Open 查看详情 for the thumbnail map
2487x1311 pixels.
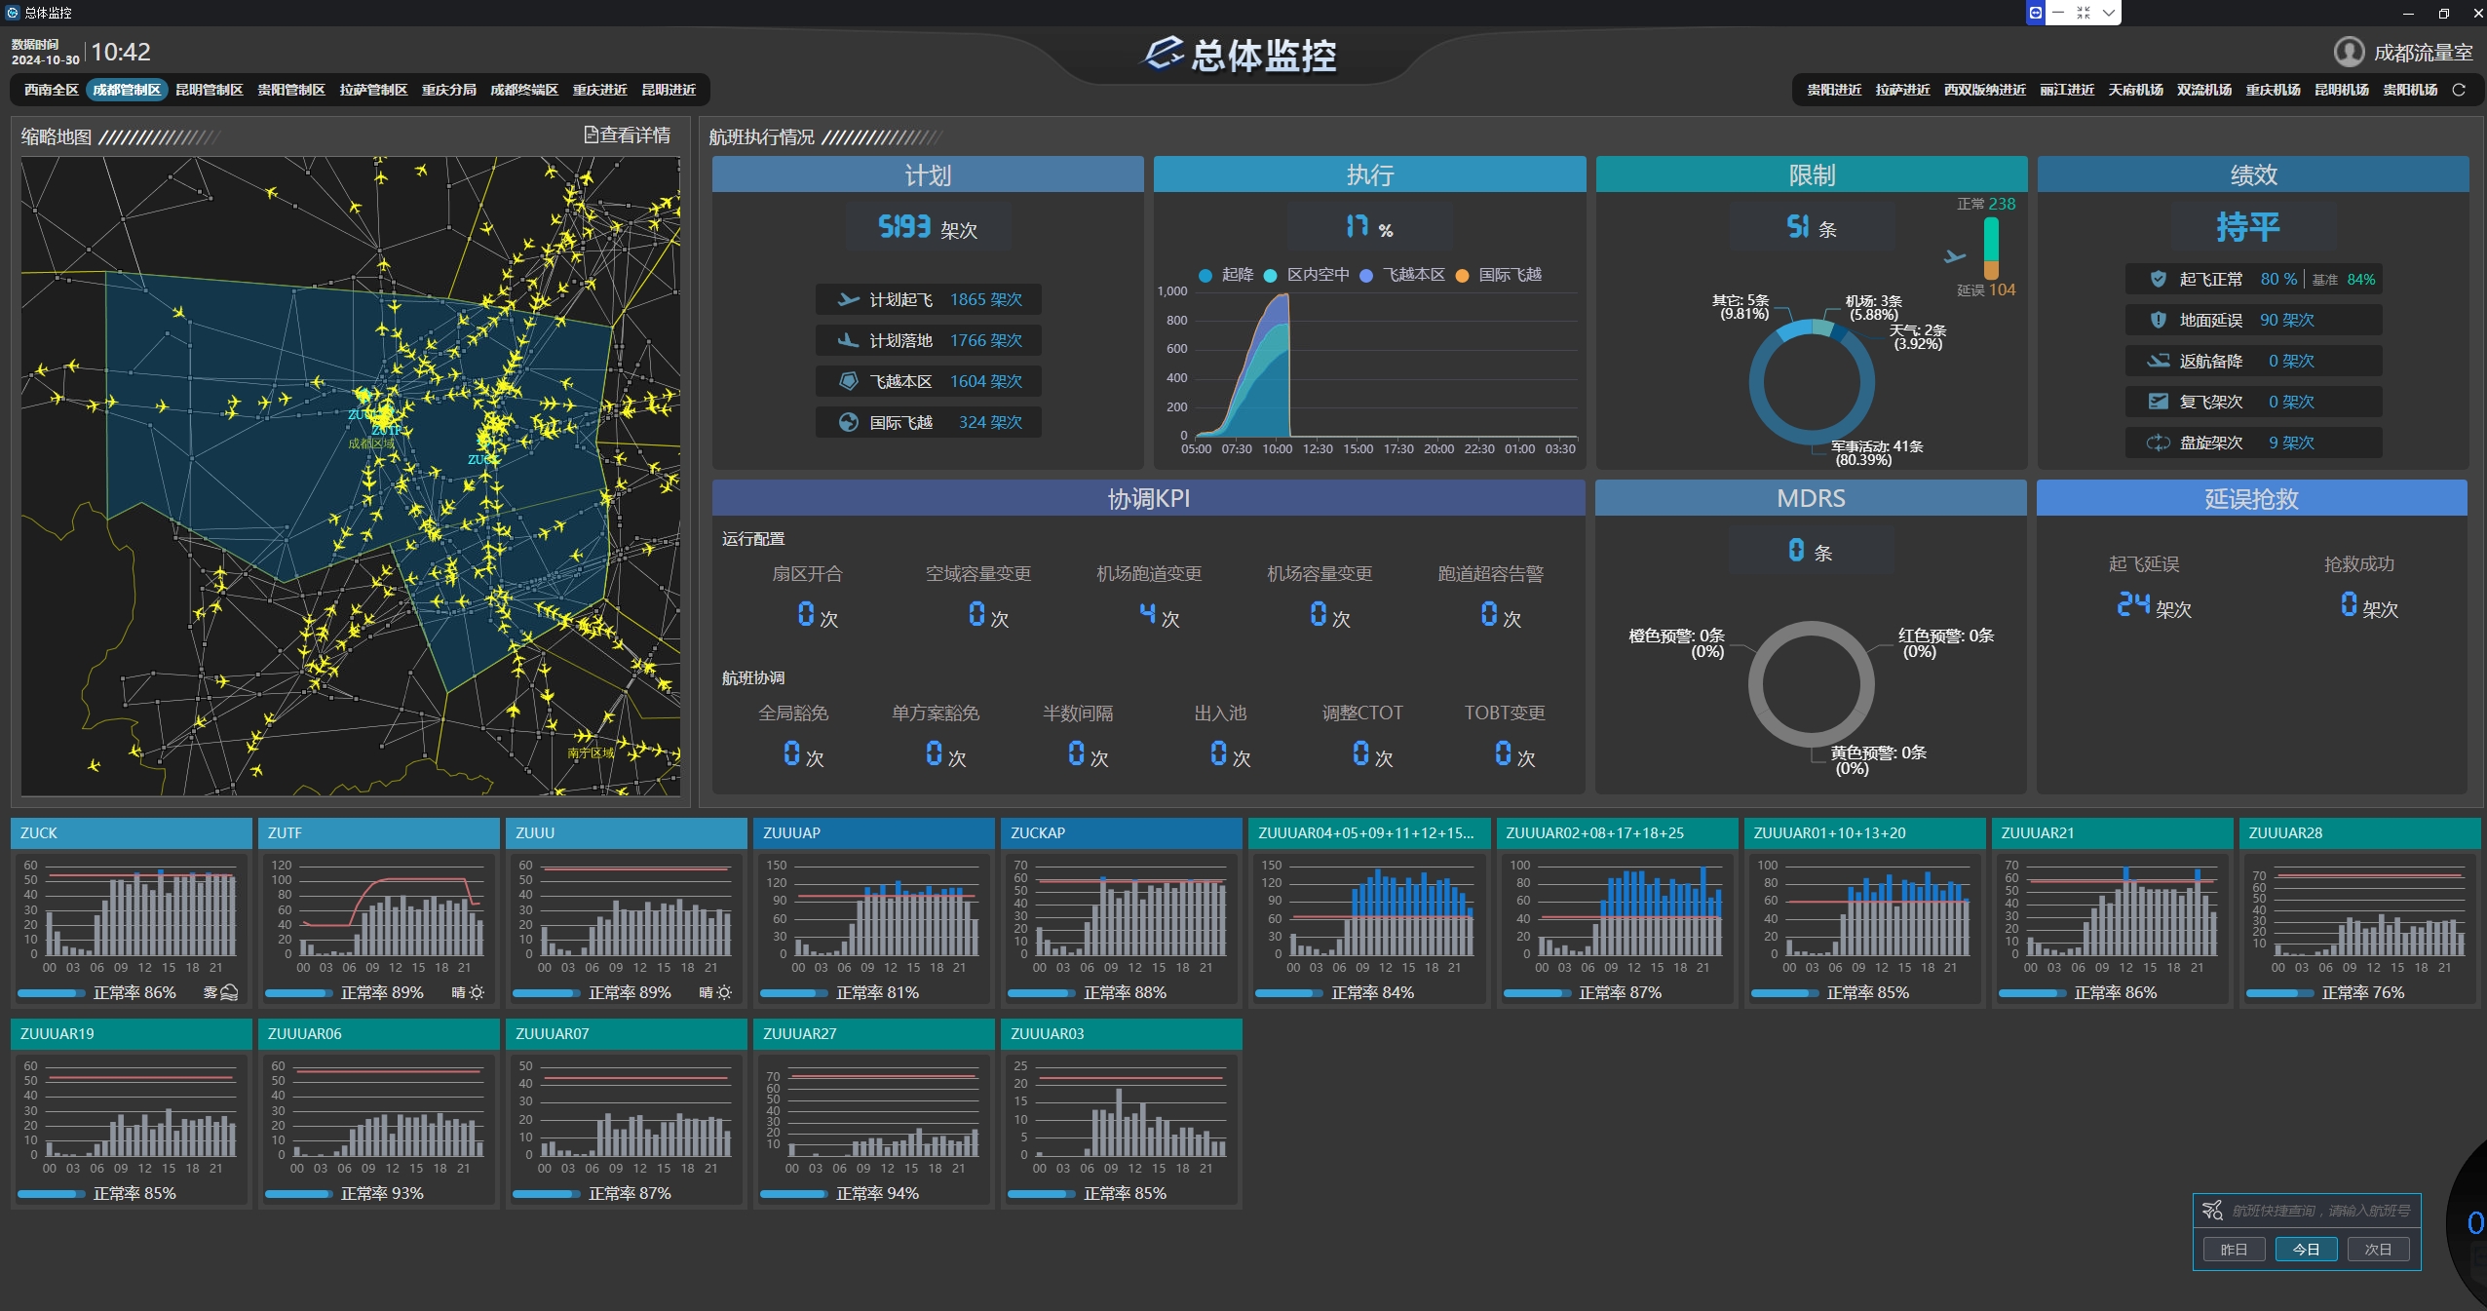(628, 135)
